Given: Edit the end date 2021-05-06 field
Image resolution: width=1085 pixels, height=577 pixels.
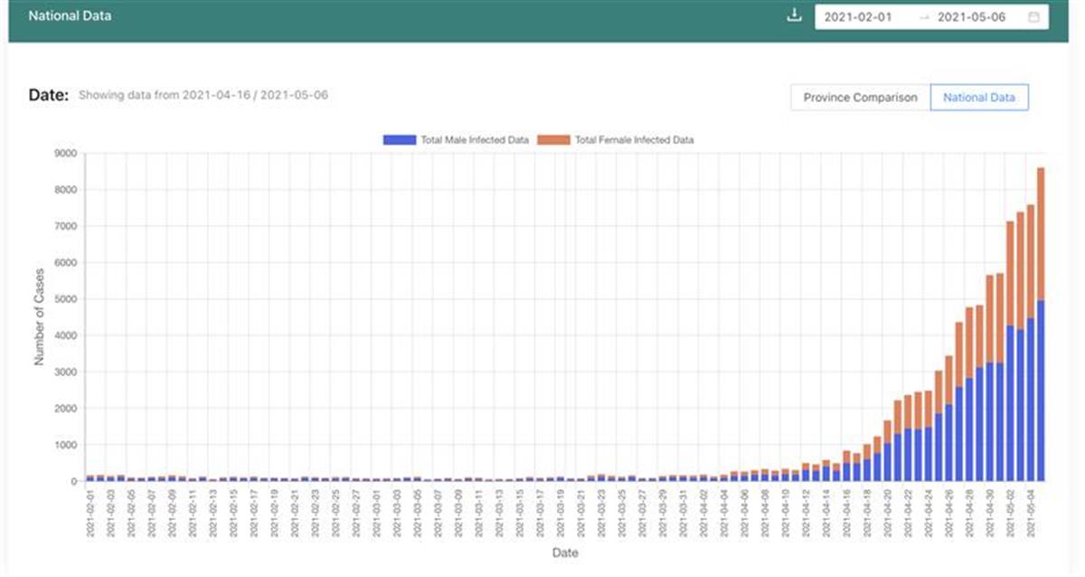Looking at the screenshot, I should pos(971,17).
